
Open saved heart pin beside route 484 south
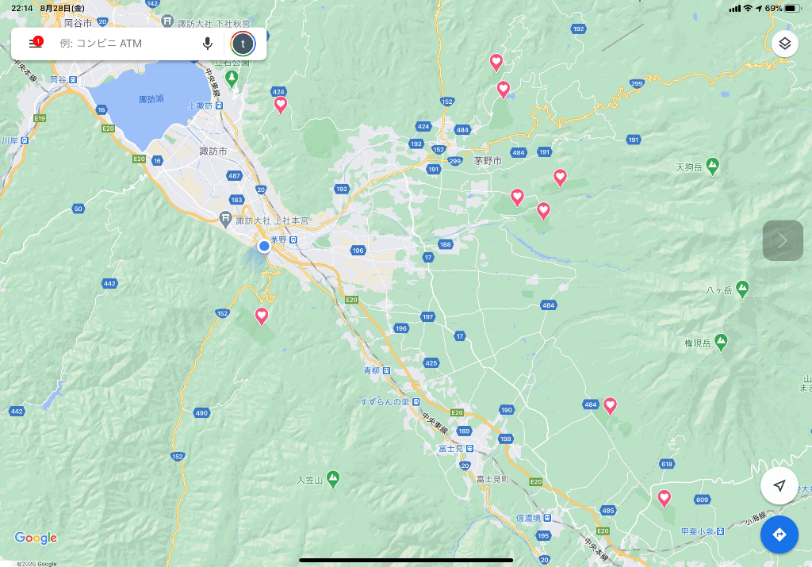pos(610,406)
